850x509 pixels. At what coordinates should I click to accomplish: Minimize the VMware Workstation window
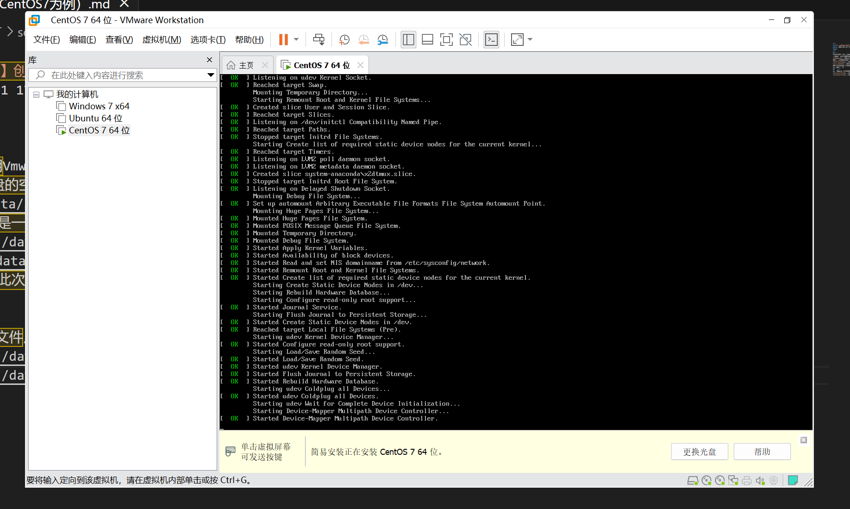coord(771,20)
